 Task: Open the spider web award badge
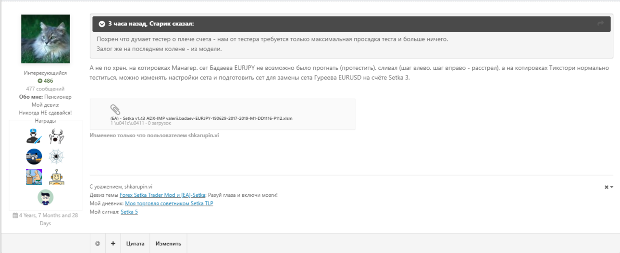[x=57, y=157]
